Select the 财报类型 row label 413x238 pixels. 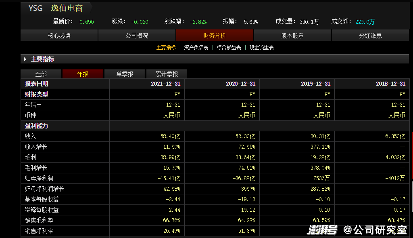tap(37, 94)
